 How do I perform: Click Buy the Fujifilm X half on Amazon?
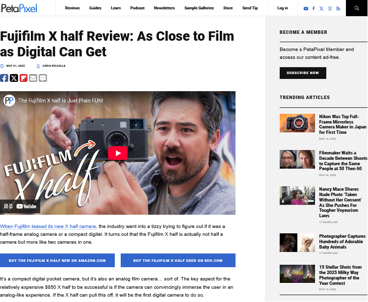(57, 260)
